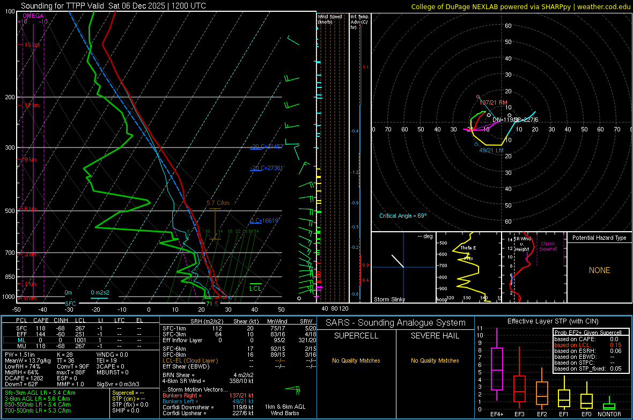Click the '0 C=16619'' freezing level label
Viewport: 633px width, 420px height.
[264, 220]
